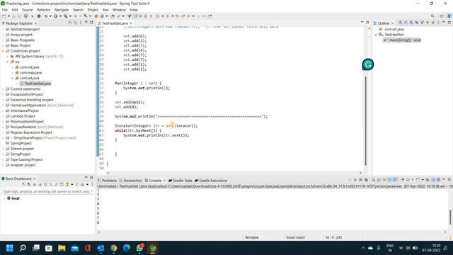This screenshot has height=255, width=453.
Task: Select TestHashSet.java in Package Explorer
Action: 38,84
